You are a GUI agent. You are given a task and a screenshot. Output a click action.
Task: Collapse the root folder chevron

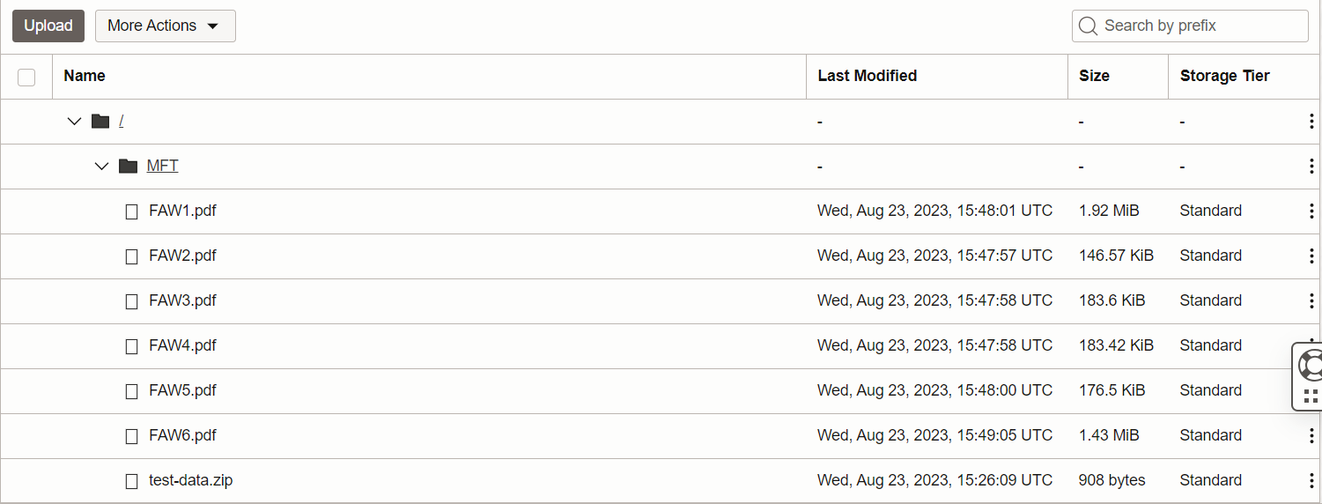(74, 122)
